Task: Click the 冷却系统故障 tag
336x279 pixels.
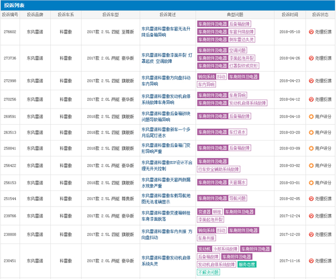Action: (225, 249)
